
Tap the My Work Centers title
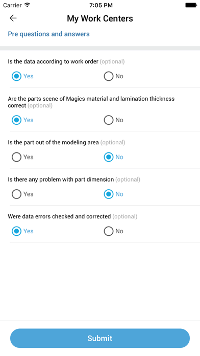click(x=100, y=18)
